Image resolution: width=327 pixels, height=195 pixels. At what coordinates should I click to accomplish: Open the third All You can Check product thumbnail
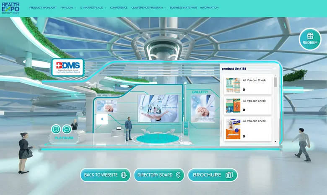(x=233, y=129)
